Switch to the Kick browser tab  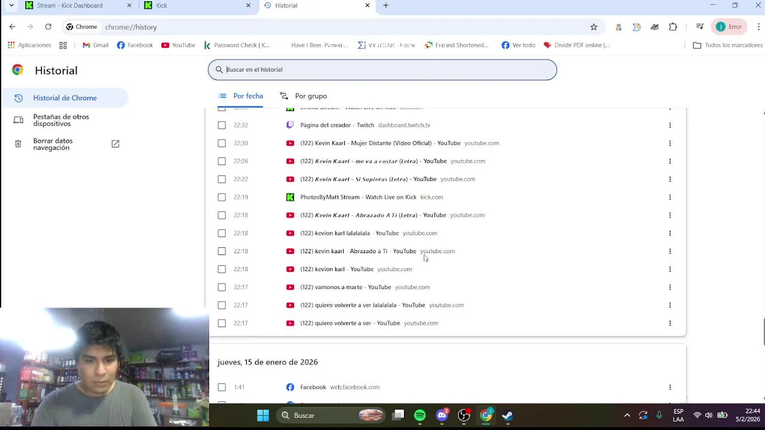(198, 5)
